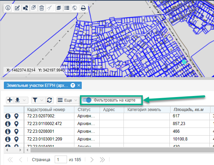Click the export-to-window icon in map toolbar
The image size is (214, 165).
pos(34,8)
